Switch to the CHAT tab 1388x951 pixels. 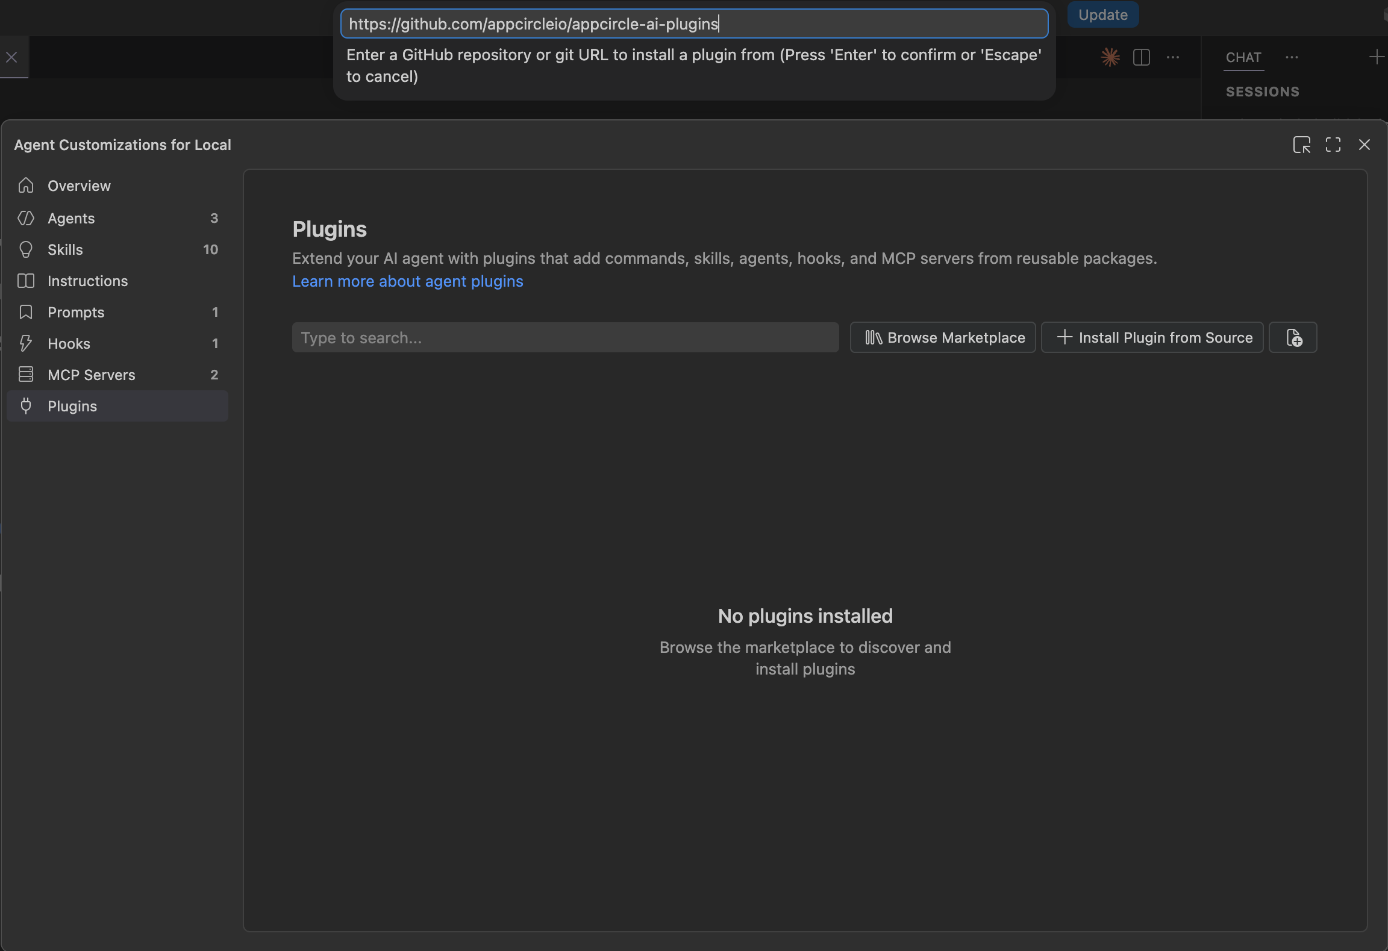click(1243, 57)
